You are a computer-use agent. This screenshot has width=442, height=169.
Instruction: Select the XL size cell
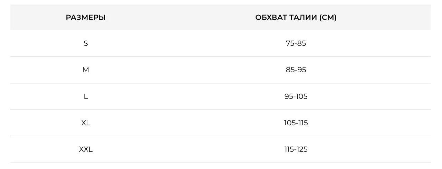tap(86, 123)
